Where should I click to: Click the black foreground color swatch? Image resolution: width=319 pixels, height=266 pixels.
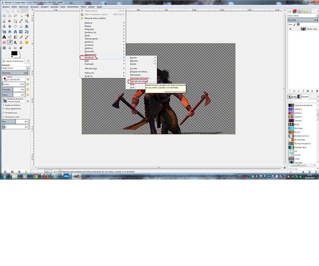(x=14, y=53)
